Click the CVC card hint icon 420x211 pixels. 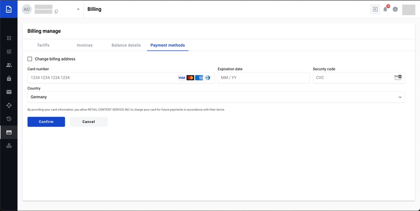[398, 78]
